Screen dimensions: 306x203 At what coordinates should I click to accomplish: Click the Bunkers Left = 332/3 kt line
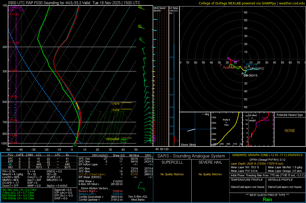101,194
